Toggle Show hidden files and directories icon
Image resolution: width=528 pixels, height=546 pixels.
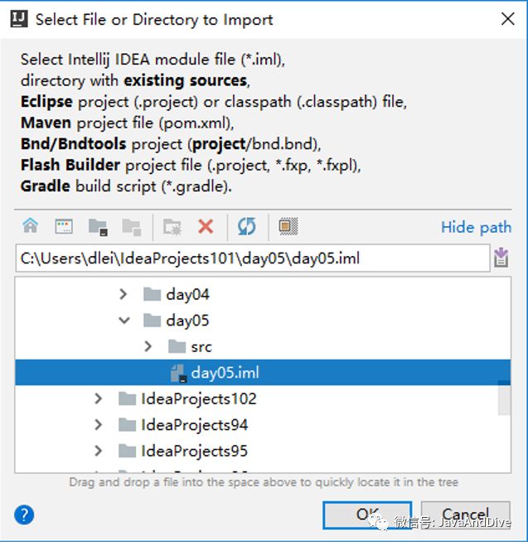(x=288, y=226)
